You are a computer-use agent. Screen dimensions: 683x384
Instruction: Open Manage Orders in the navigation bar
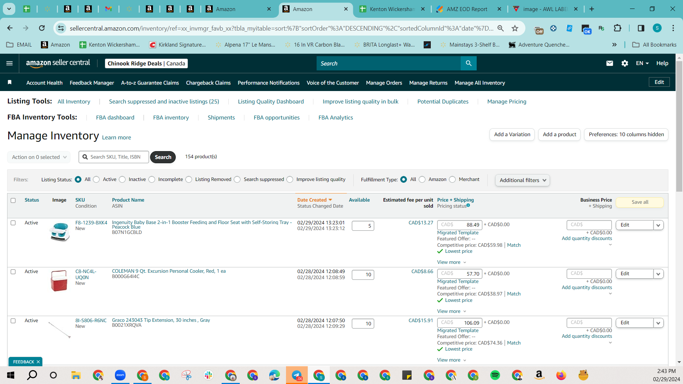(x=384, y=83)
